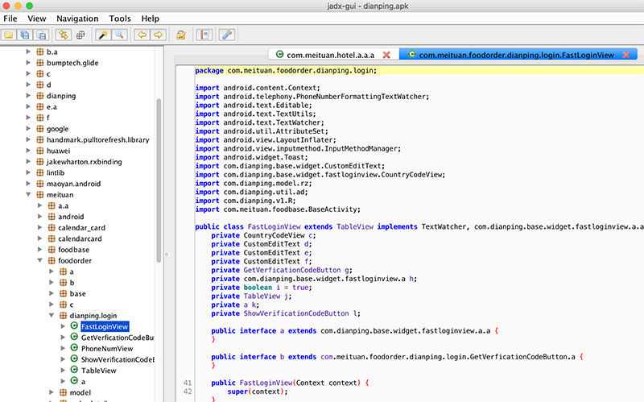Collapse the dianping.login package node
The height and width of the screenshot is (402, 644).
click(x=52, y=315)
